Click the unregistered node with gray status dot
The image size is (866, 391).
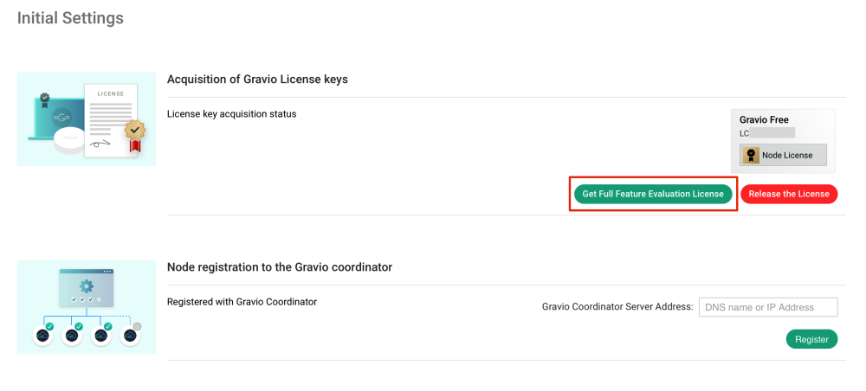130,335
